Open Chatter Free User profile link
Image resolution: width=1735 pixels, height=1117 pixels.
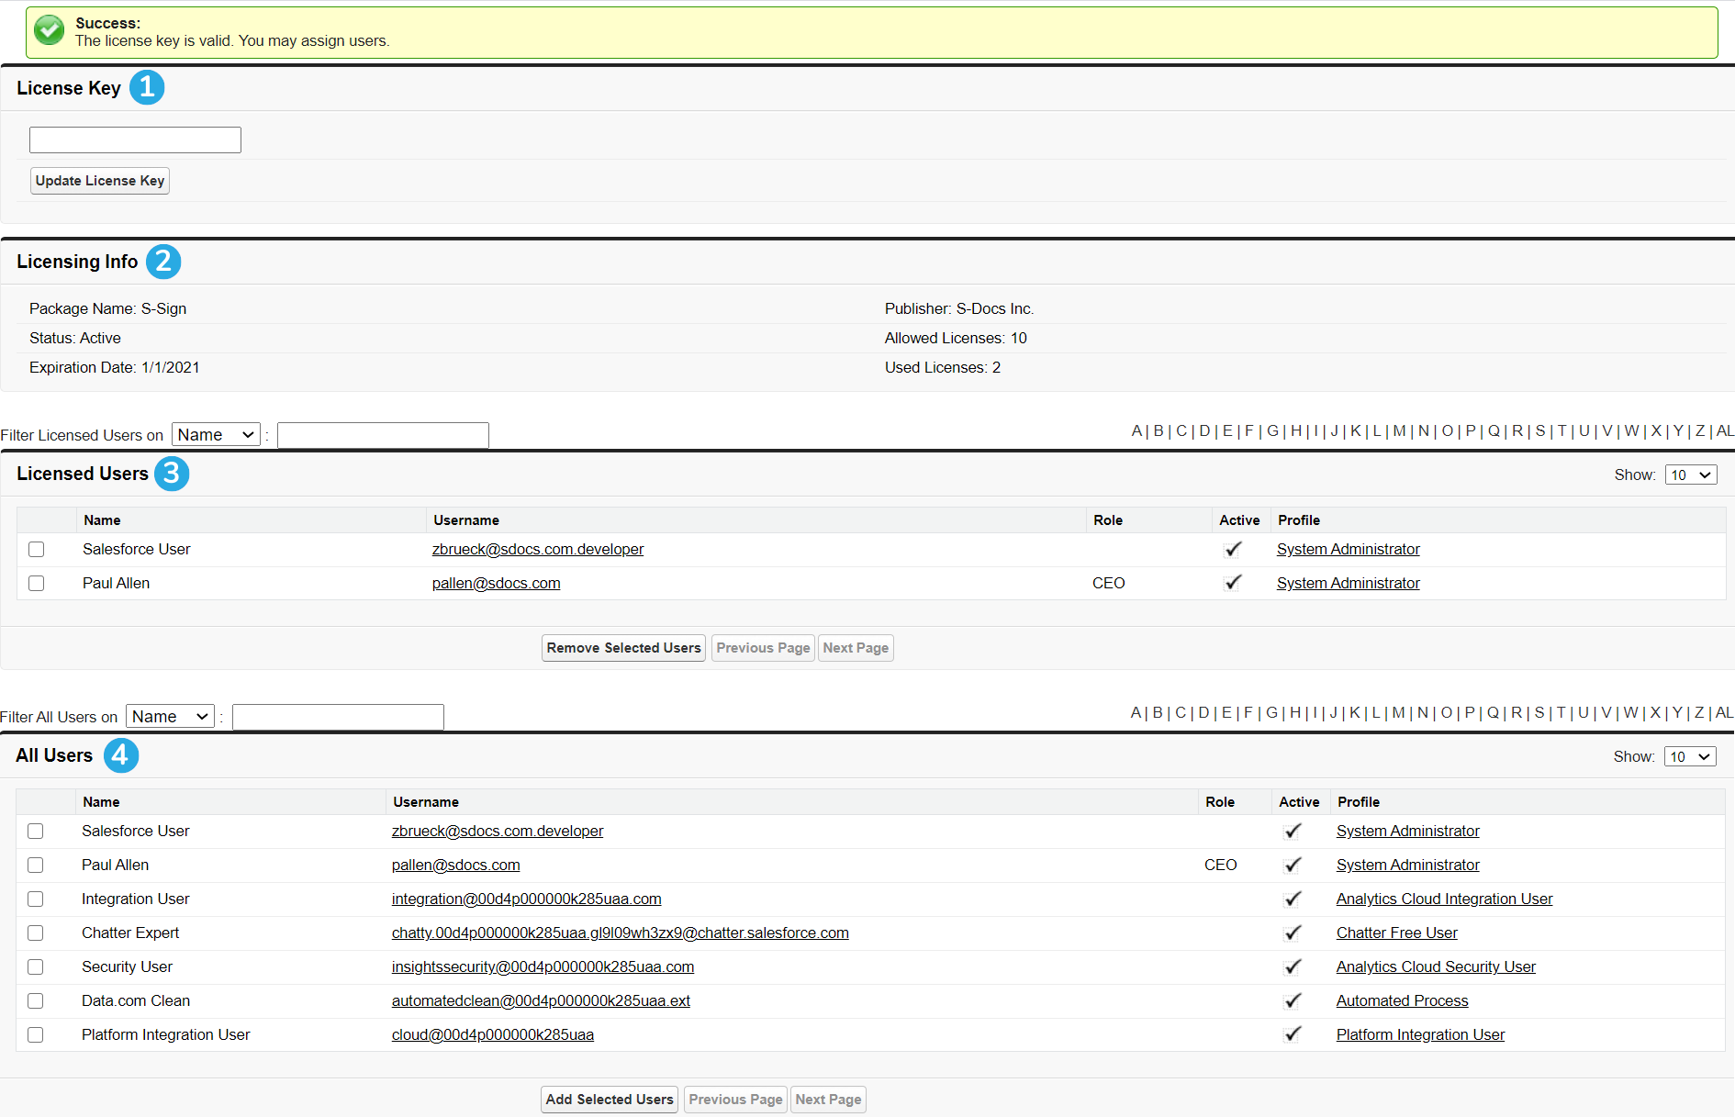[1396, 933]
